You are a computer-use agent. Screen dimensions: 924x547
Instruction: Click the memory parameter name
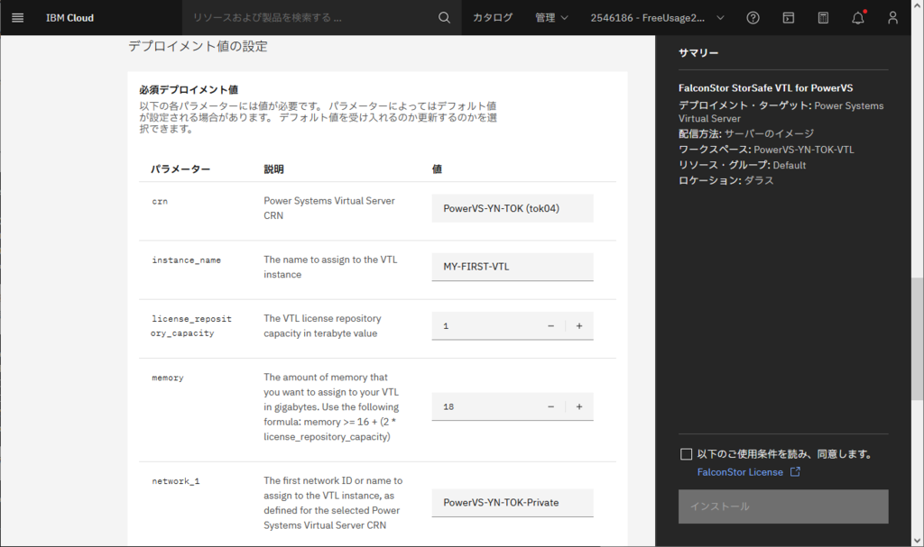click(167, 378)
